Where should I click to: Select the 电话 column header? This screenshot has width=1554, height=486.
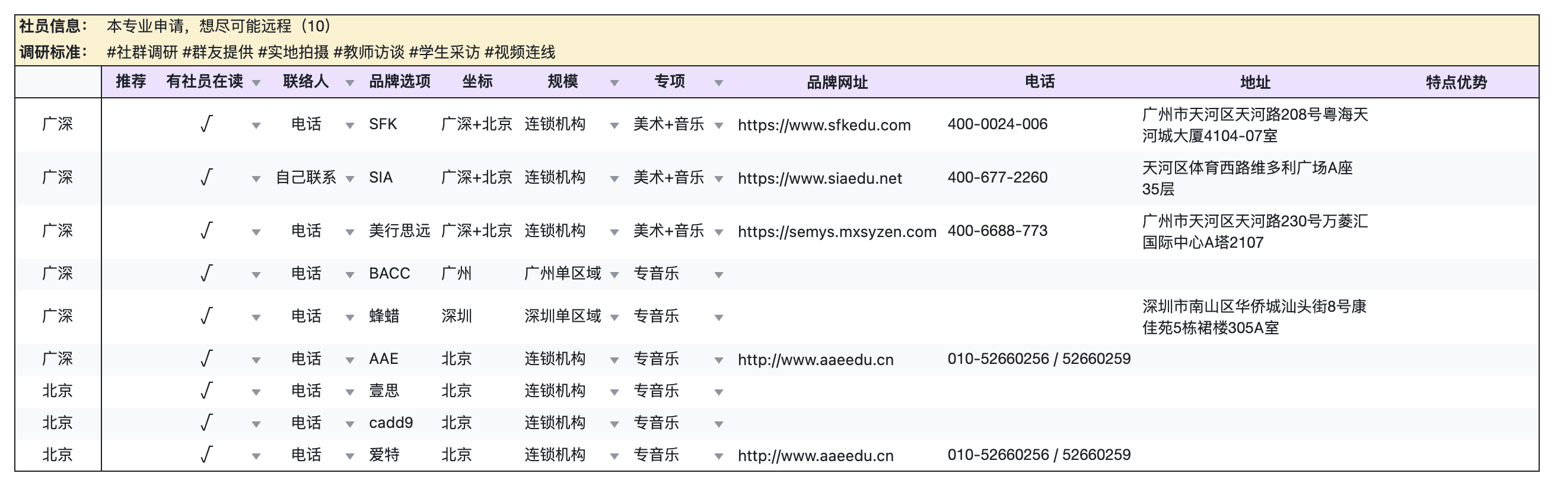pyautogui.click(x=1039, y=81)
